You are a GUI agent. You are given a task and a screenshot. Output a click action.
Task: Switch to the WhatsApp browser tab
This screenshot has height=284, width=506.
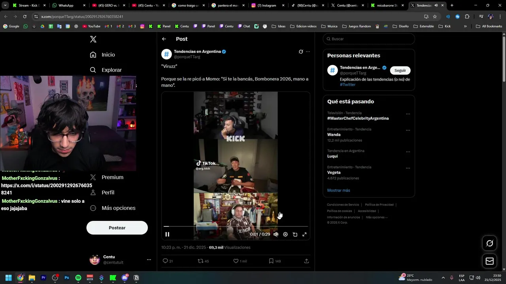[x=68, y=6]
